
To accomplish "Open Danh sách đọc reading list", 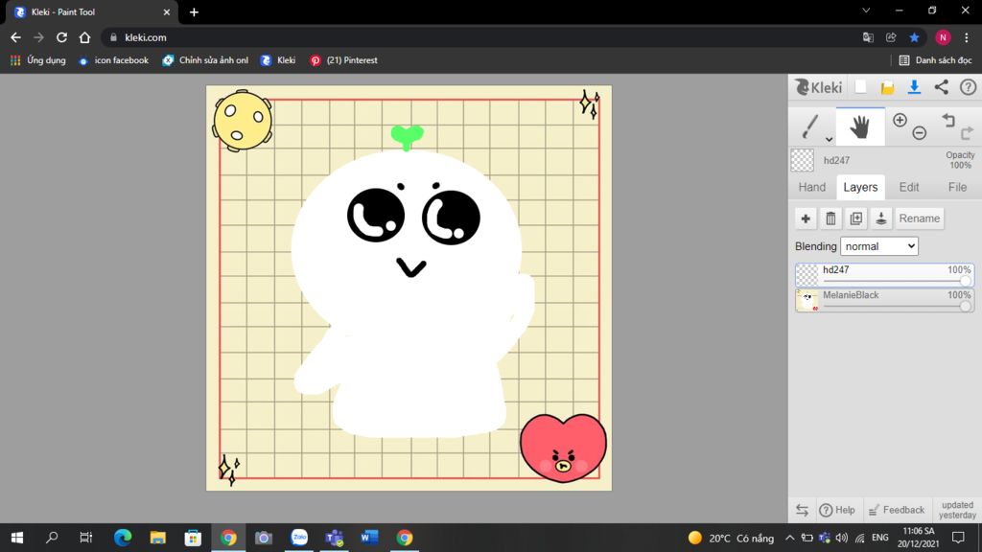I will coord(936,60).
